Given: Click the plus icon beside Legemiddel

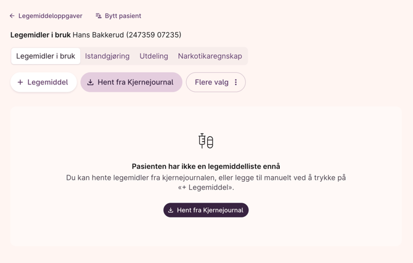Looking at the screenshot, I should [20, 83].
